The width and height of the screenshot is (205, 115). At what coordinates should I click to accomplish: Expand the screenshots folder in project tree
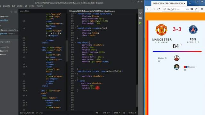(x=4, y=47)
